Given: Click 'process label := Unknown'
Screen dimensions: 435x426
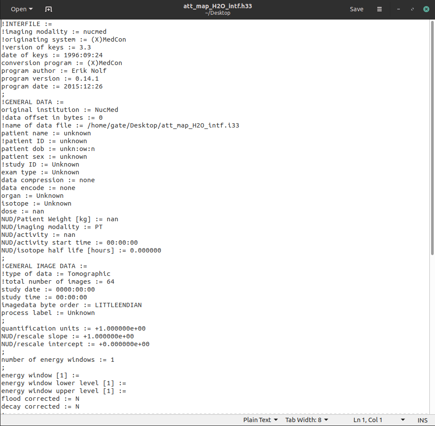Looking at the screenshot, I should [x=48, y=313].
